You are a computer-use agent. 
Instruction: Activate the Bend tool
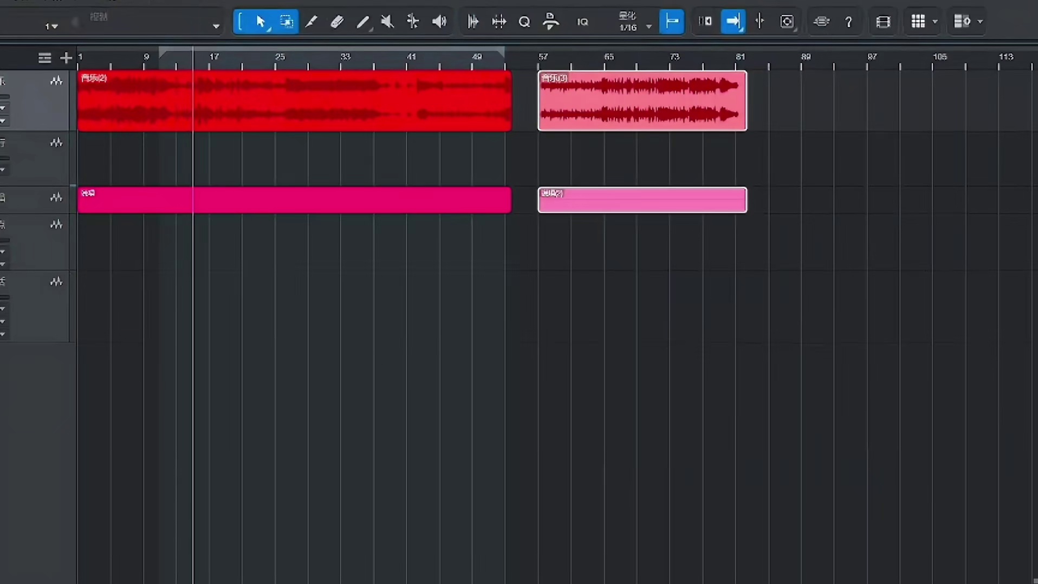[413, 22]
